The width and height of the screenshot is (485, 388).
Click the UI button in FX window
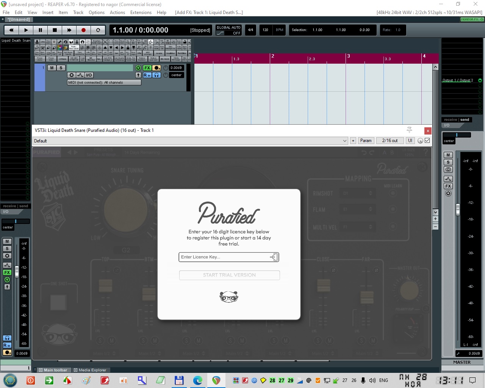[410, 141]
